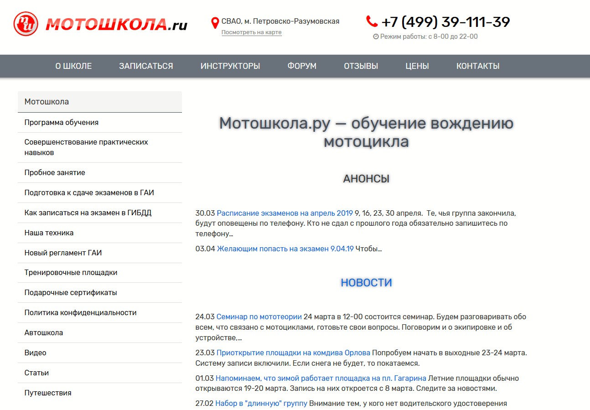The height and width of the screenshot is (410, 590).
Task: Select 'Подарочные сертификаты' sidebar item
Action: point(100,293)
